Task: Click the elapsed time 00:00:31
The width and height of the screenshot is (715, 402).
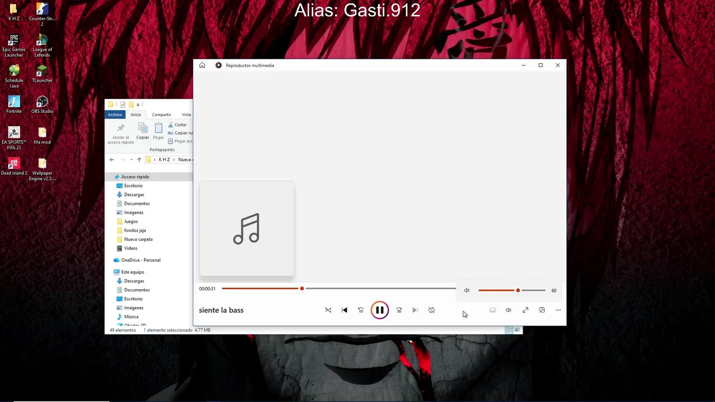Action: (x=207, y=289)
